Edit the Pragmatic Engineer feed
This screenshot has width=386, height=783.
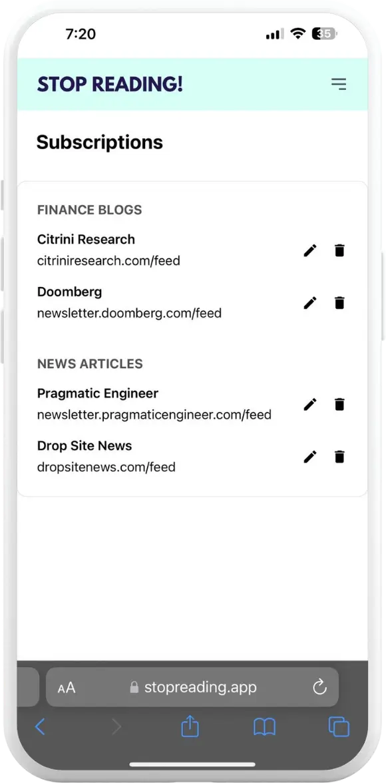point(309,404)
